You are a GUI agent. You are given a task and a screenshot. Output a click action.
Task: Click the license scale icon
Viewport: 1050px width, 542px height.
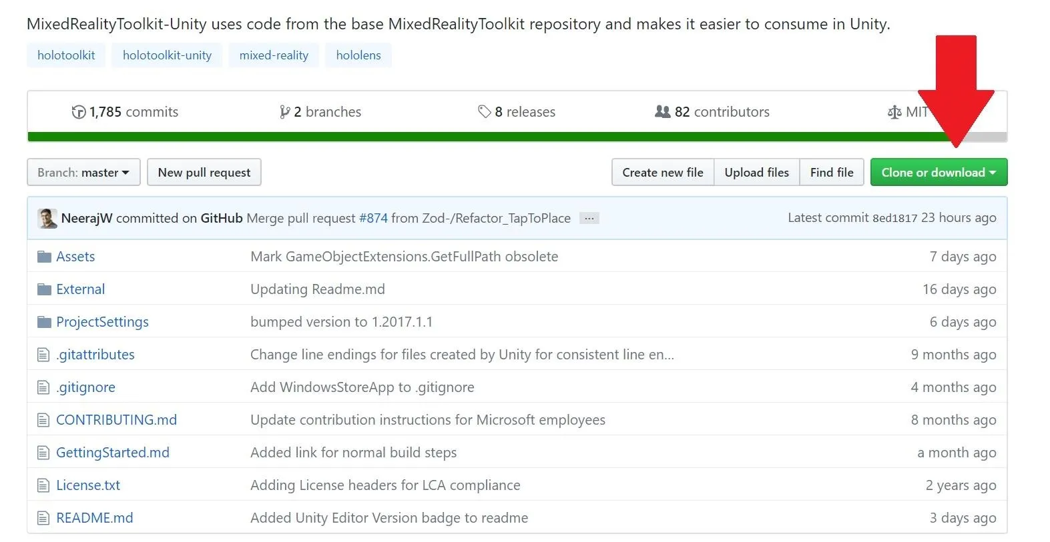click(x=894, y=112)
